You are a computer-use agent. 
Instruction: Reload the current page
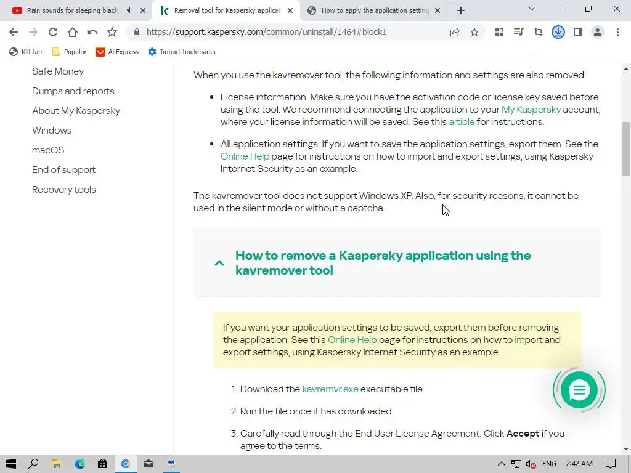click(53, 32)
